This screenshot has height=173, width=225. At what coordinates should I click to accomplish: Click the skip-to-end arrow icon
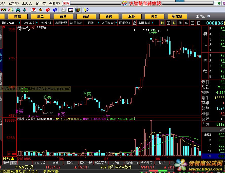coord(198,23)
